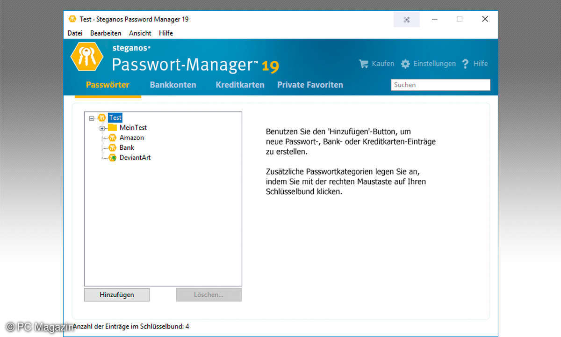Image resolution: width=561 pixels, height=337 pixels.
Task: Select the Bank tree label
Action: 127,147
